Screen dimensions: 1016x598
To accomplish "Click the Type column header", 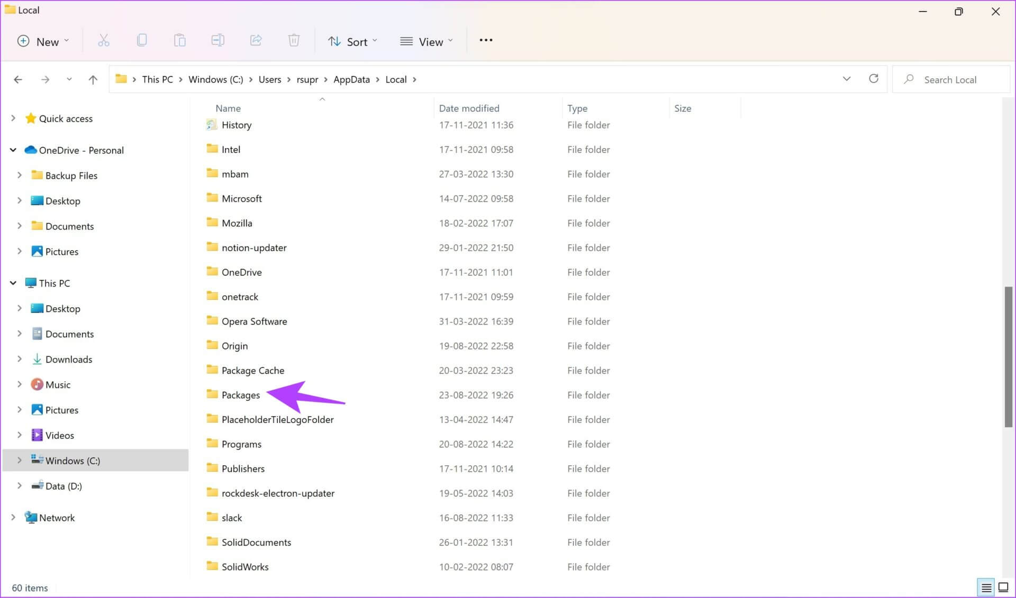I will (577, 108).
